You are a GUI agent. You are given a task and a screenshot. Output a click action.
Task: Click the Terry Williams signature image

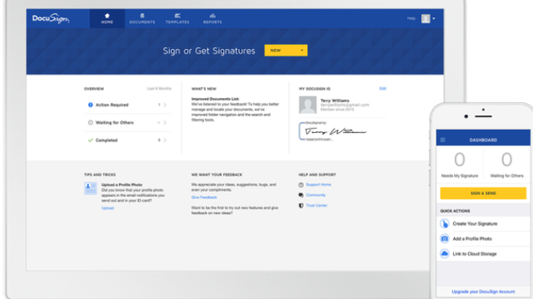click(333, 131)
